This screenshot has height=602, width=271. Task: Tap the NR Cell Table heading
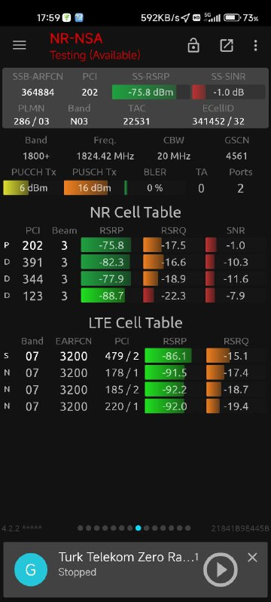pos(135,212)
